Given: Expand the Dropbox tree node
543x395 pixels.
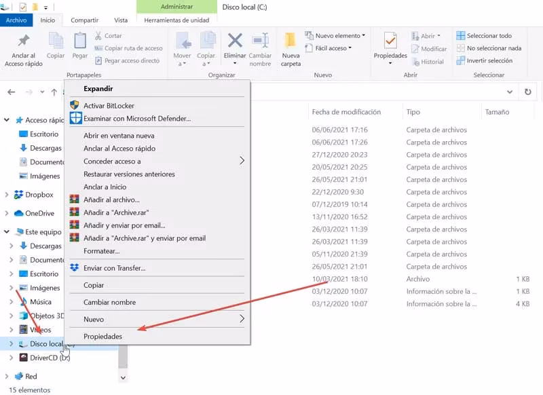Looking at the screenshot, I should coord(7,195).
